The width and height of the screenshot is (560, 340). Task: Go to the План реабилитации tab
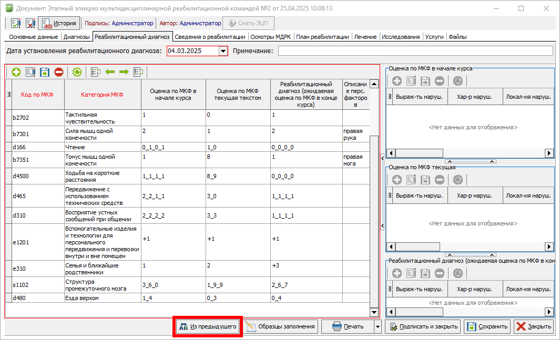pos(322,37)
